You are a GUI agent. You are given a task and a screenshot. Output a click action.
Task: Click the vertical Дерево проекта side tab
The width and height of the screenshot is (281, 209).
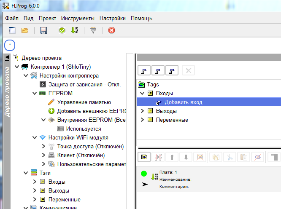(7, 92)
